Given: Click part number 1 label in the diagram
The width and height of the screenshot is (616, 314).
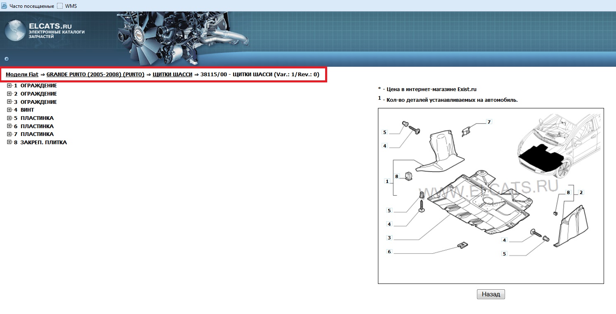Looking at the screenshot, I should coord(387,181).
